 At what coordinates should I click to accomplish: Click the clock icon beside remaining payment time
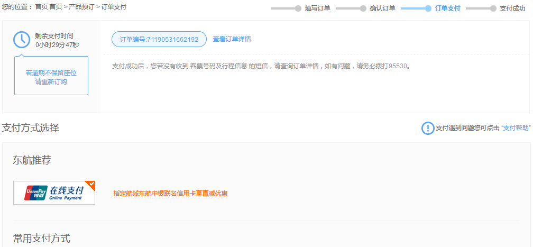pos(22,40)
